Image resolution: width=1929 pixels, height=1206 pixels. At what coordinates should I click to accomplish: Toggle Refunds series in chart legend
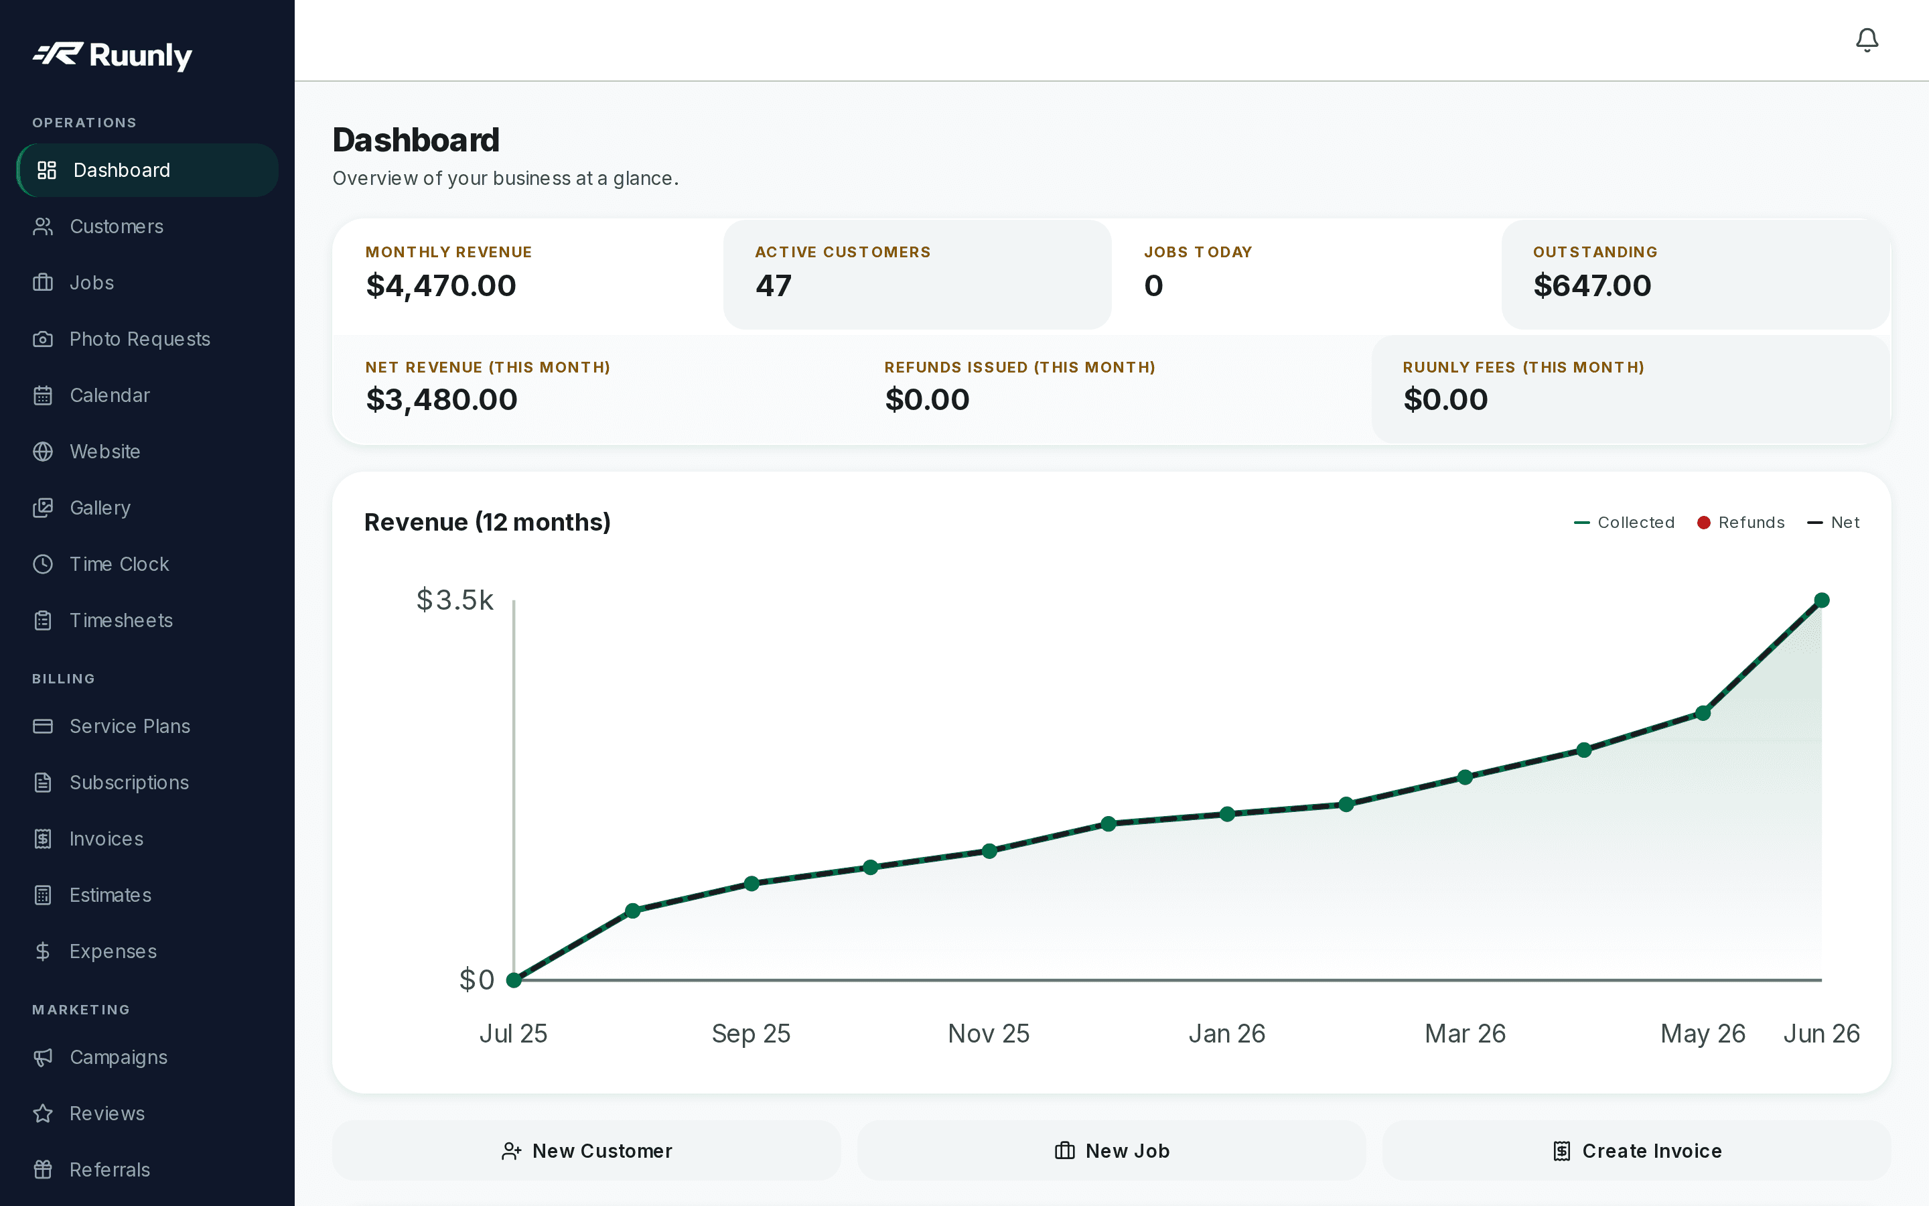pos(1740,523)
